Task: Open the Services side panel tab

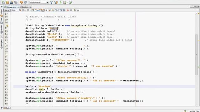Action: [x=2, y=30]
